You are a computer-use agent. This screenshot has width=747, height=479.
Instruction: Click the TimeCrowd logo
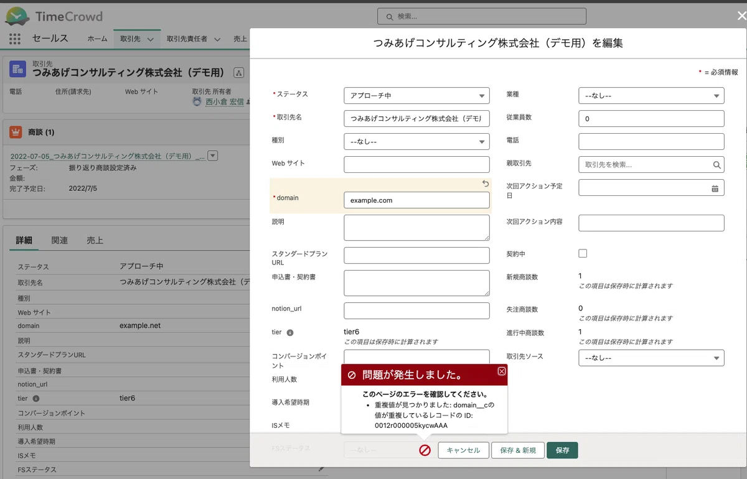pos(54,16)
